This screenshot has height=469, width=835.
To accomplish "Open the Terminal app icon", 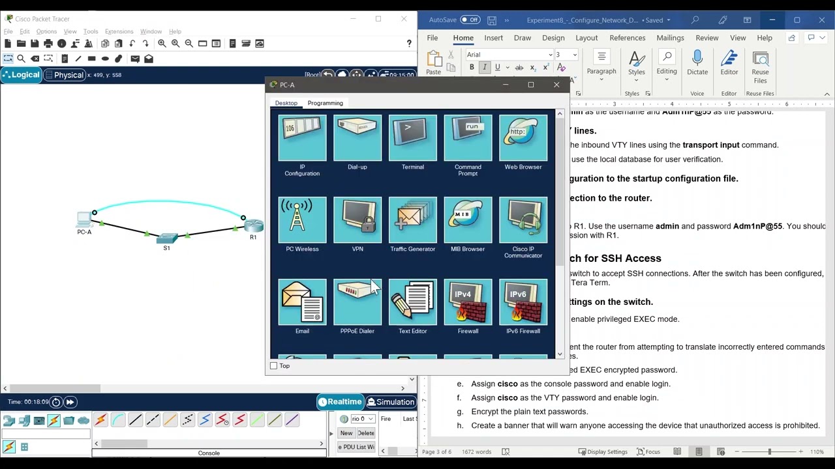I will [x=413, y=138].
